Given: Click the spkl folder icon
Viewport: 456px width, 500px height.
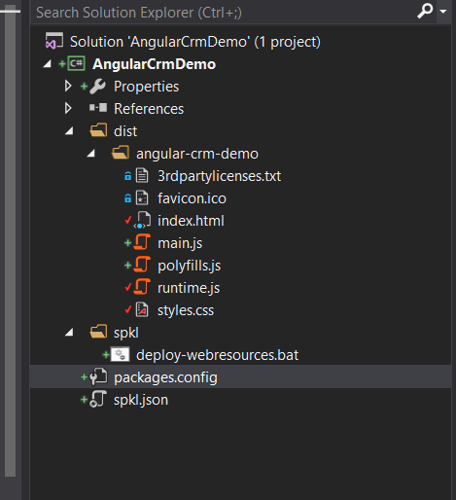Looking at the screenshot, I should (x=98, y=332).
